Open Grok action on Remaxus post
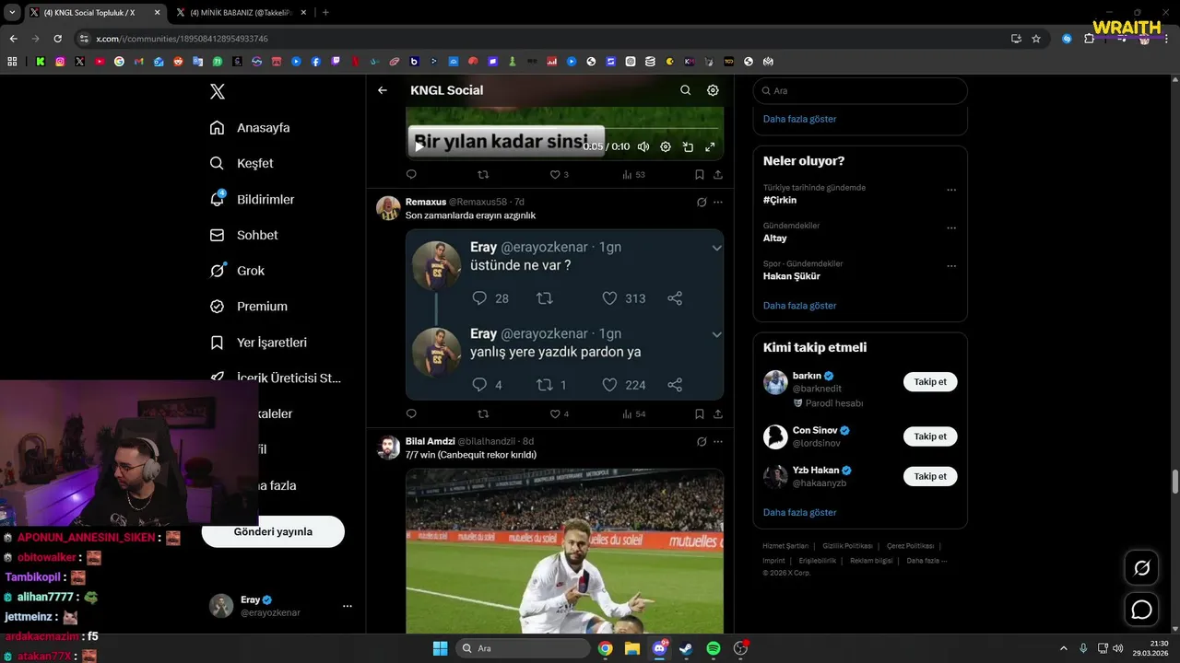This screenshot has width=1180, height=663. pyautogui.click(x=702, y=202)
